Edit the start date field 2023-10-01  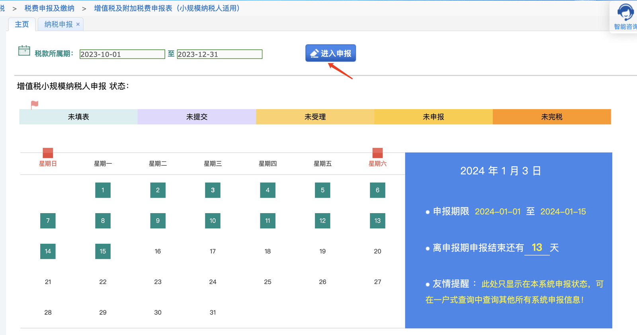click(x=122, y=54)
